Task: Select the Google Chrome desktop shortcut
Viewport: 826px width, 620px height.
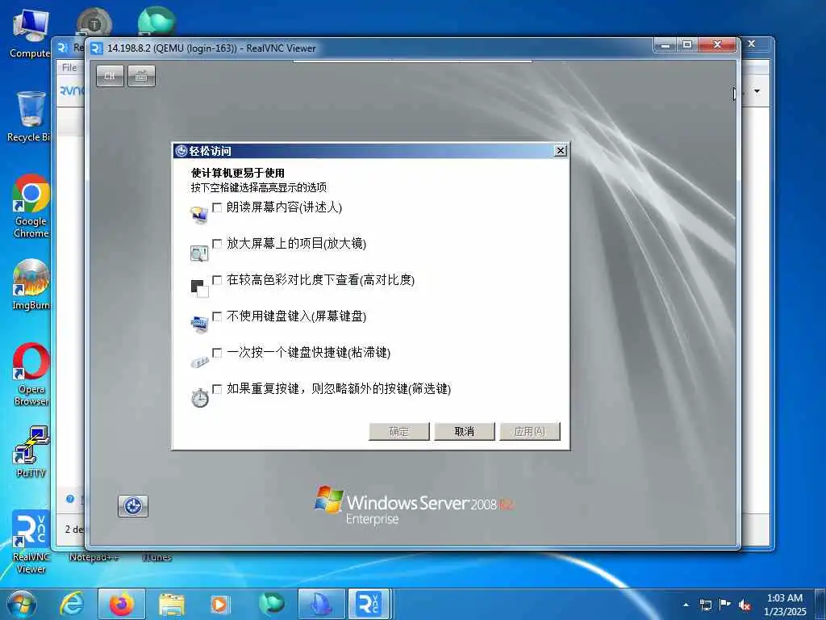Action: click(31, 206)
